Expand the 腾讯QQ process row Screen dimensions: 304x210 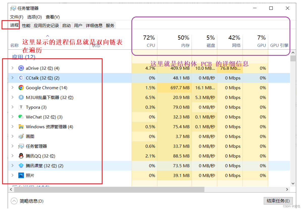click(x=13, y=156)
